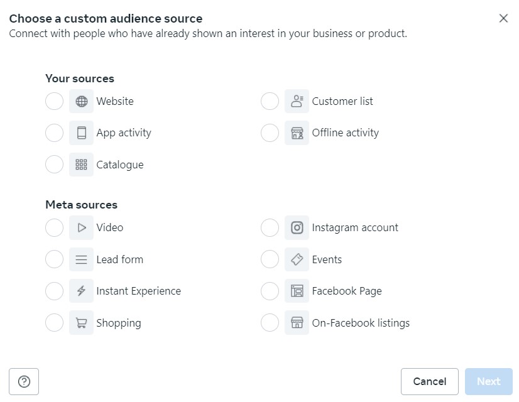Click the Video label text
The image size is (519, 402).
pos(109,227)
